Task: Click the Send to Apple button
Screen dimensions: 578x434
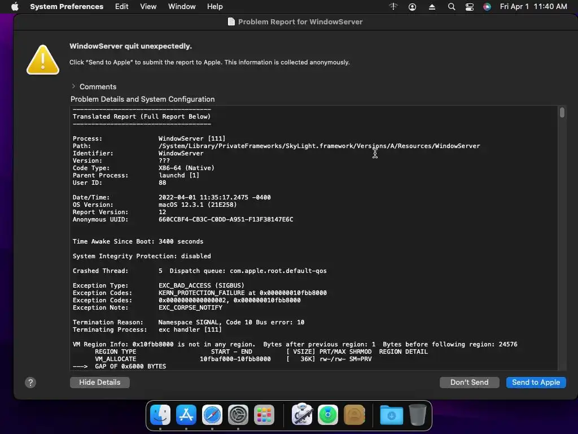Action: 536,383
